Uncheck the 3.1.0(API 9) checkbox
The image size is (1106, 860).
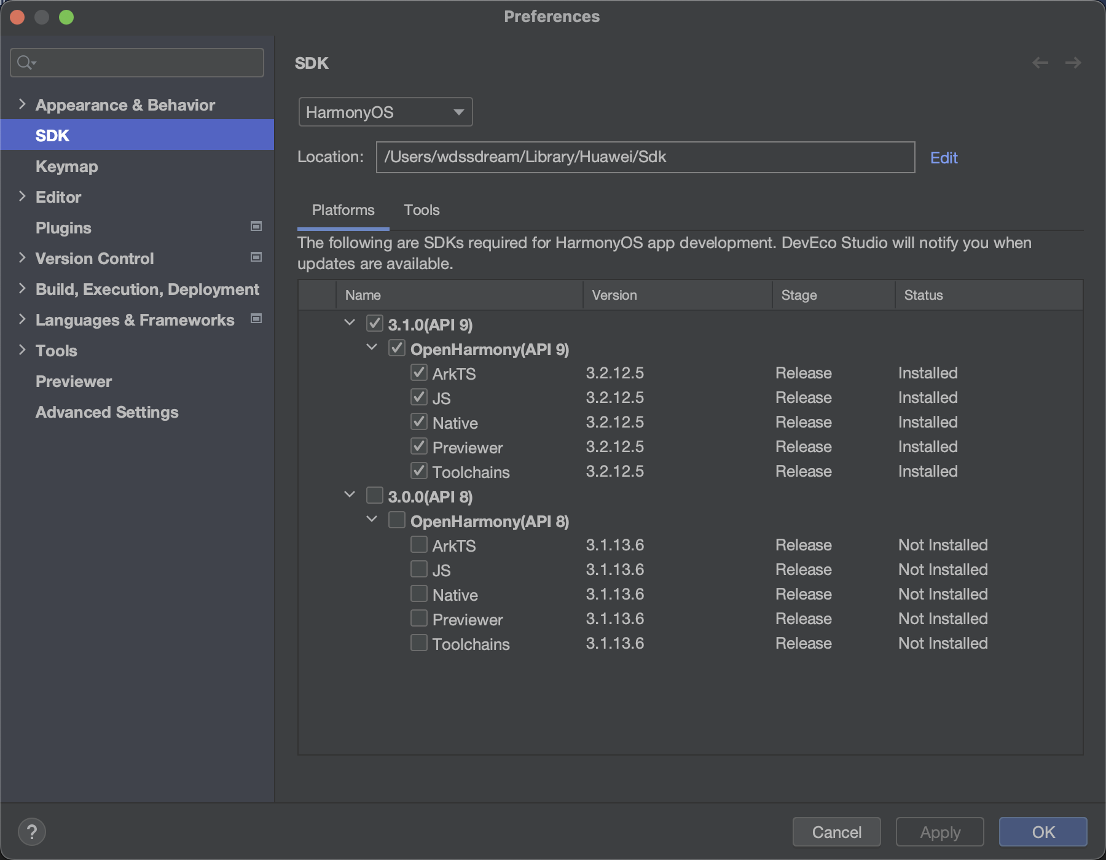375,323
